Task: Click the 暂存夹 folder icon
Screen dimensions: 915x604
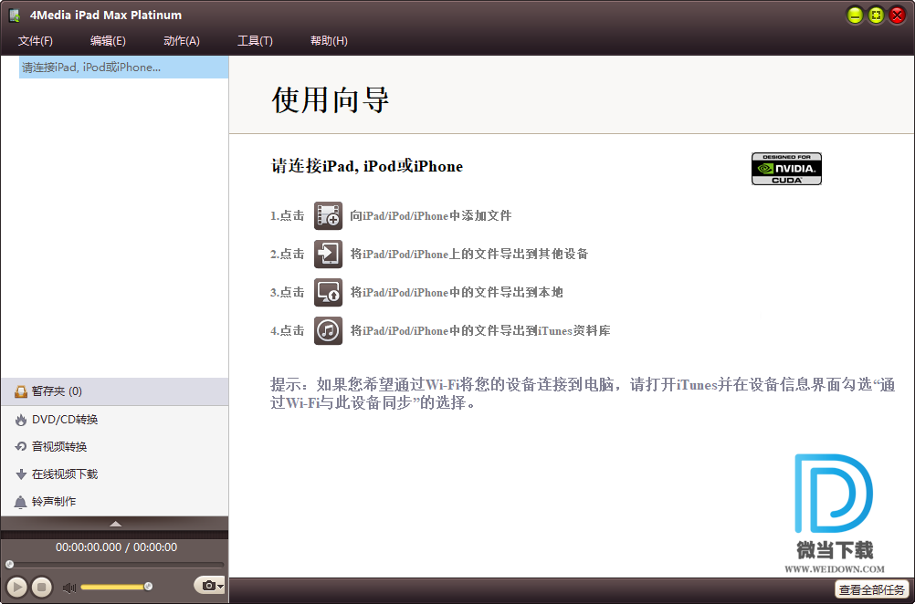Action: (21, 391)
